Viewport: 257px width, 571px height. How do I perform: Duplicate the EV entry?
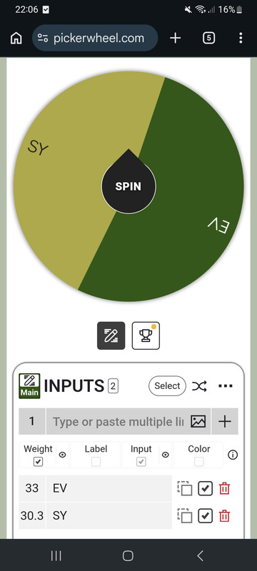coord(185,488)
